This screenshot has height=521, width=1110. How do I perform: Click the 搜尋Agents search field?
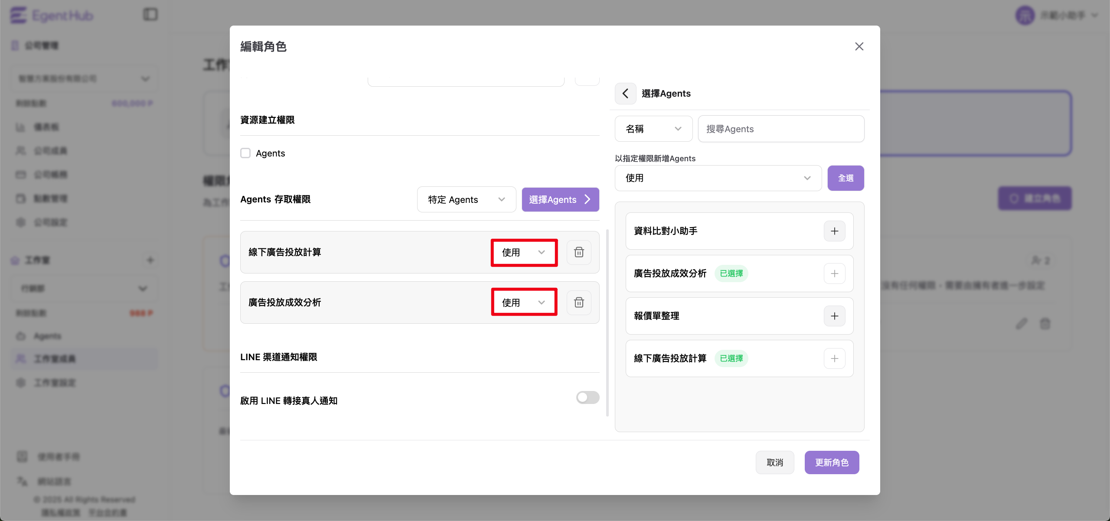pyautogui.click(x=780, y=129)
